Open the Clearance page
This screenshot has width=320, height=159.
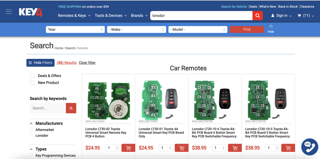(x=307, y=6)
